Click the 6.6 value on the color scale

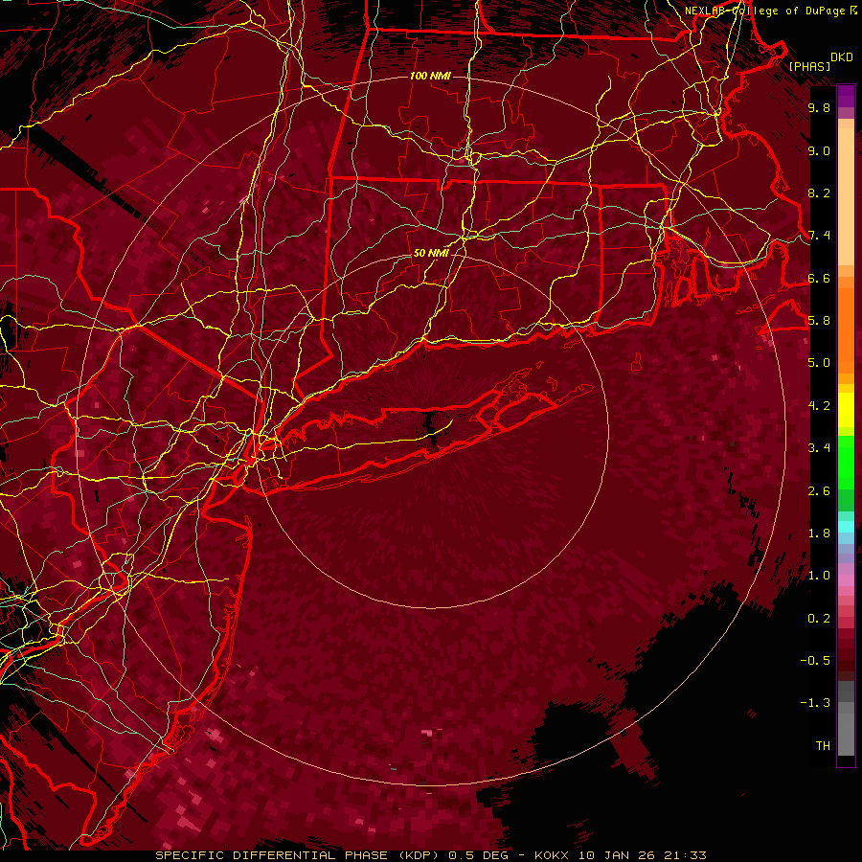coord(819,278)
